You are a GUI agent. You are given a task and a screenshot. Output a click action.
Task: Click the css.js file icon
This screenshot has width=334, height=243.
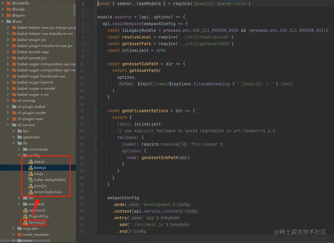(30, 174)
